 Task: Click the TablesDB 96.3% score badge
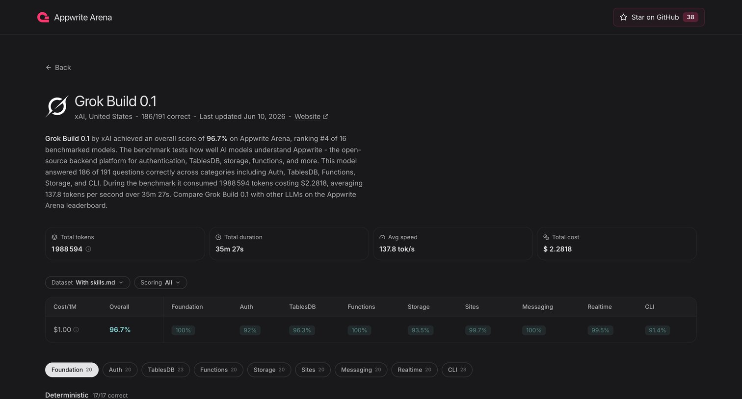click(x=302, y=330)
